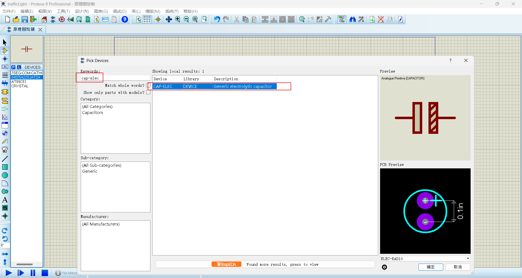Click the Step simulation button

point(21,273)
